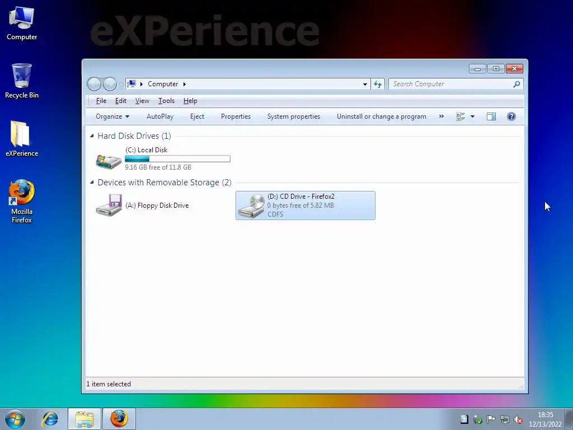Select the Mozilla Firefox desktop shortcut
573x430 pixels.
[22, 201]
